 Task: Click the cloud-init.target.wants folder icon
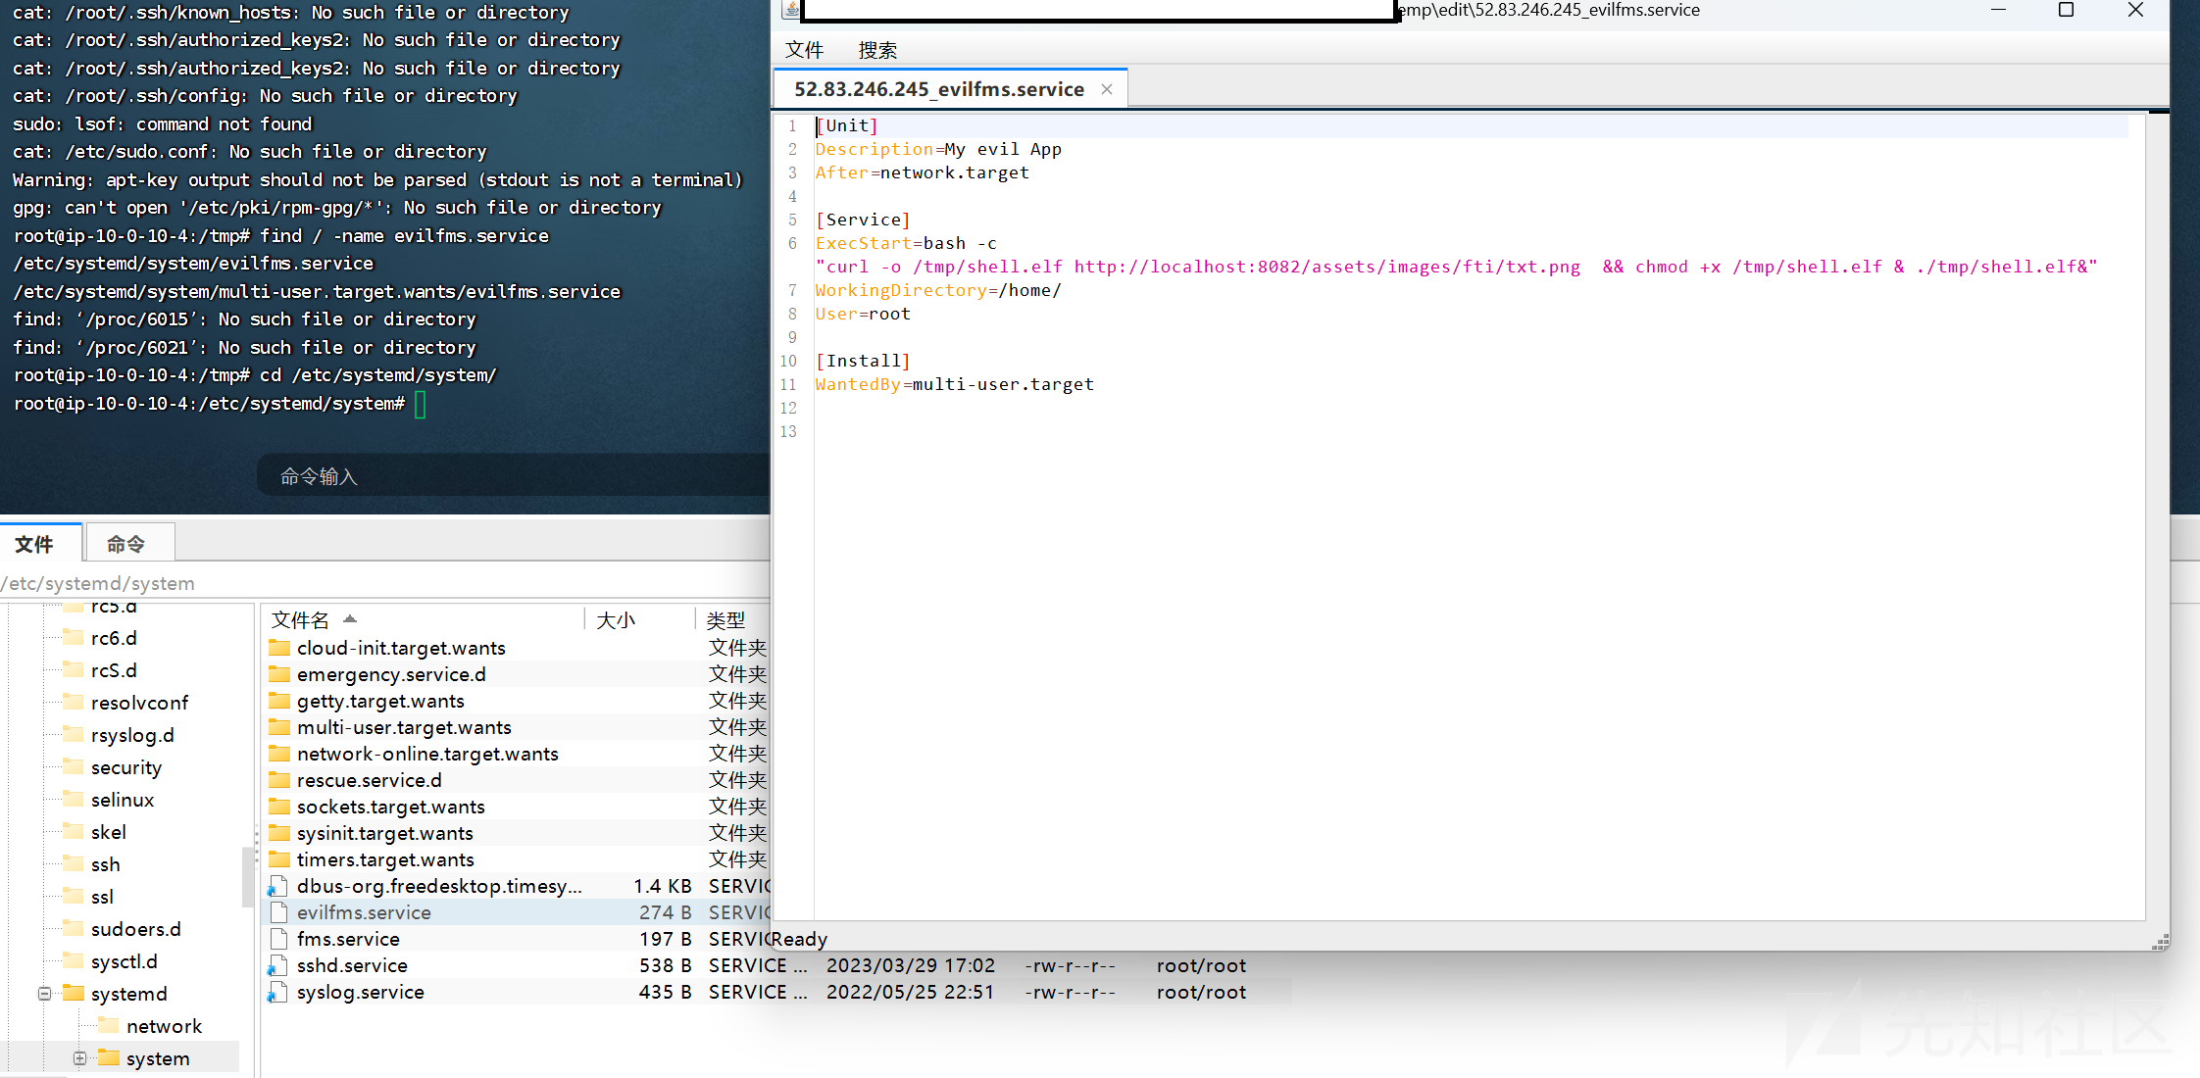(x=279, y=648)
